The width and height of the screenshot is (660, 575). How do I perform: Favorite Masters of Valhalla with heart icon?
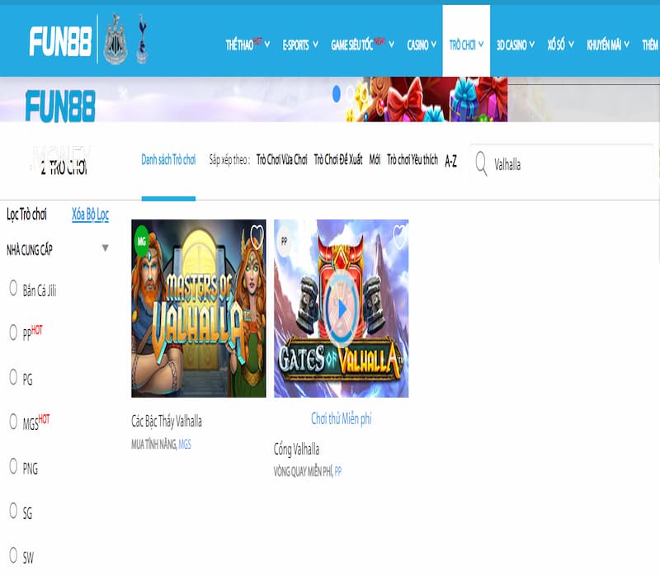click(x=257, y=238)
